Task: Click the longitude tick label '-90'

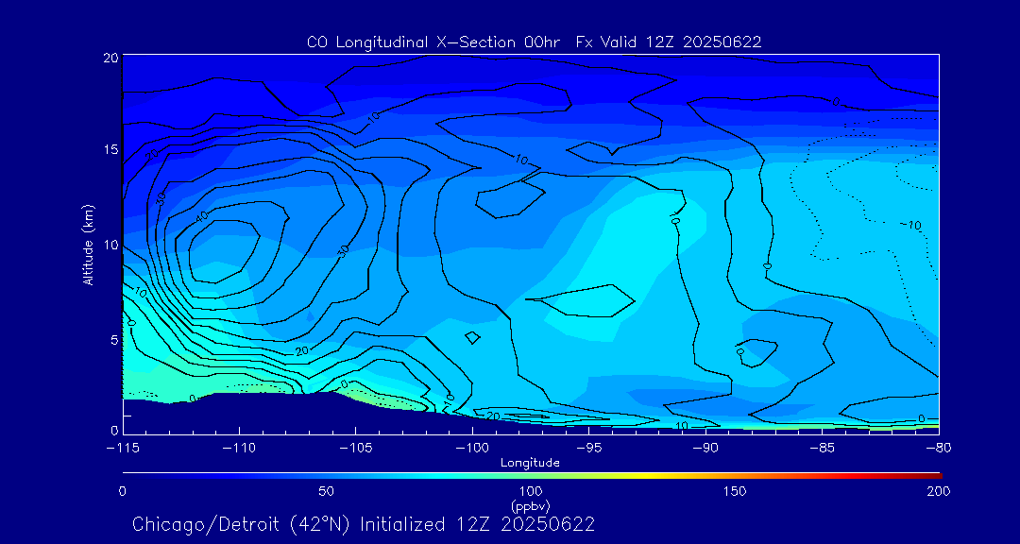Action: point(705,449)
